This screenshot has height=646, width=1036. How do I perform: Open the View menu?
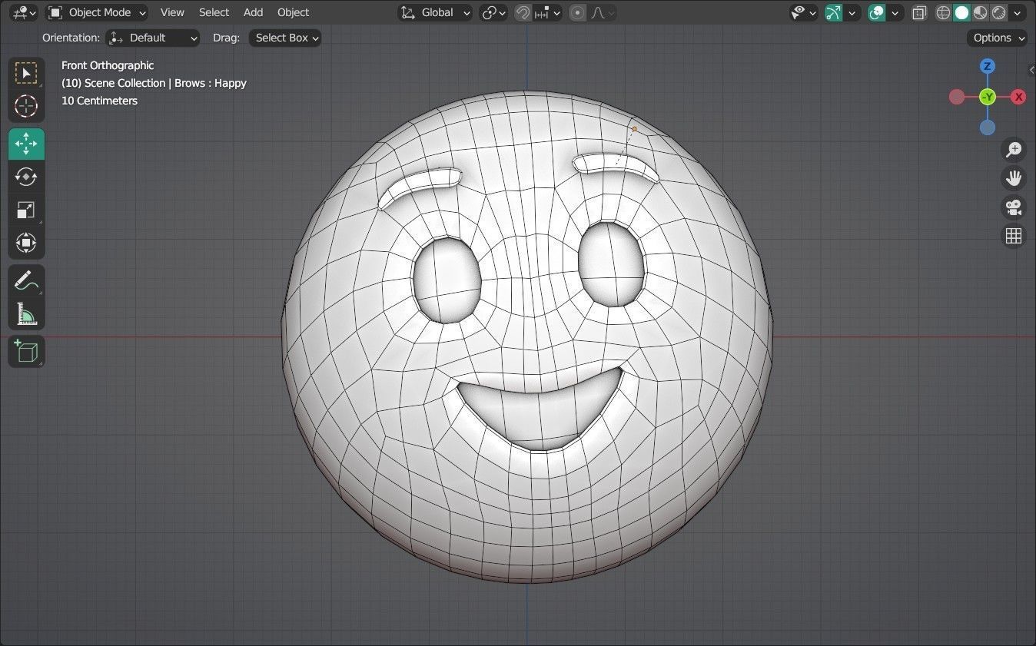(x=172, y=12)
